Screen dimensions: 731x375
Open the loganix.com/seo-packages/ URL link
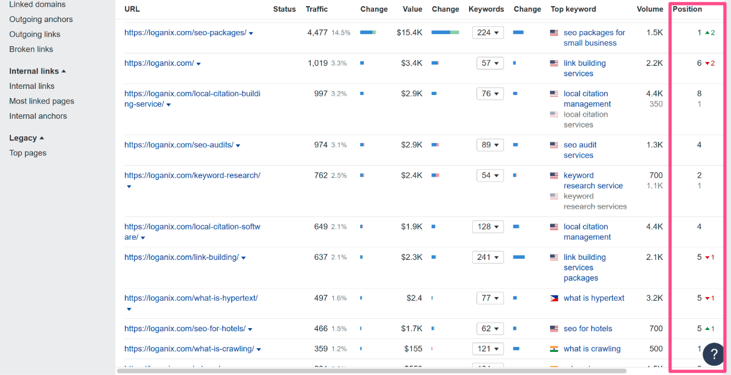(x=185, y=33)
